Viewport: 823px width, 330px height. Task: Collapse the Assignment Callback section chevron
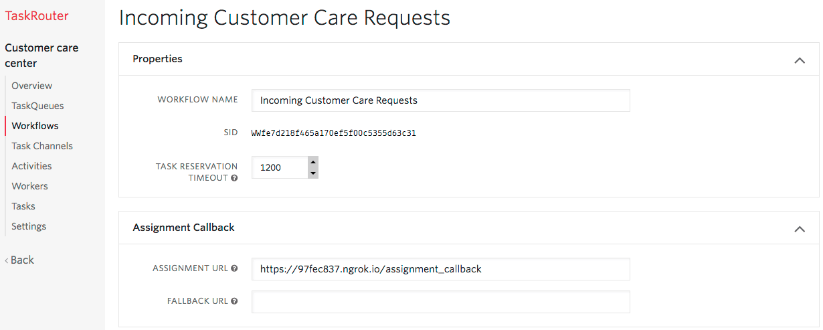tap(799, 228)
